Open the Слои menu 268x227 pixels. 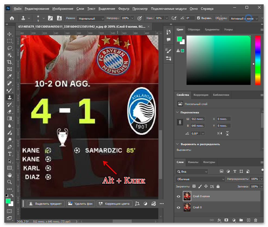pos(80,9)
